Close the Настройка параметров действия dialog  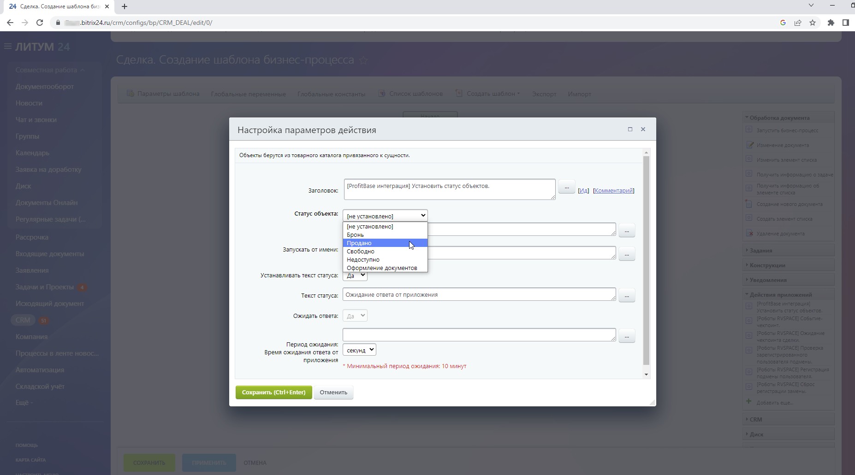pyautogui.click(x=643, y=129)
